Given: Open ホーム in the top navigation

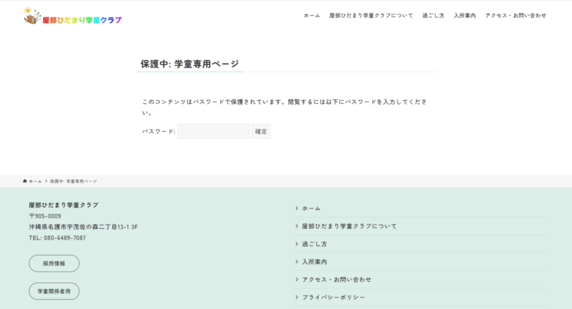Looking at the screenshot, I should [312, 16].
